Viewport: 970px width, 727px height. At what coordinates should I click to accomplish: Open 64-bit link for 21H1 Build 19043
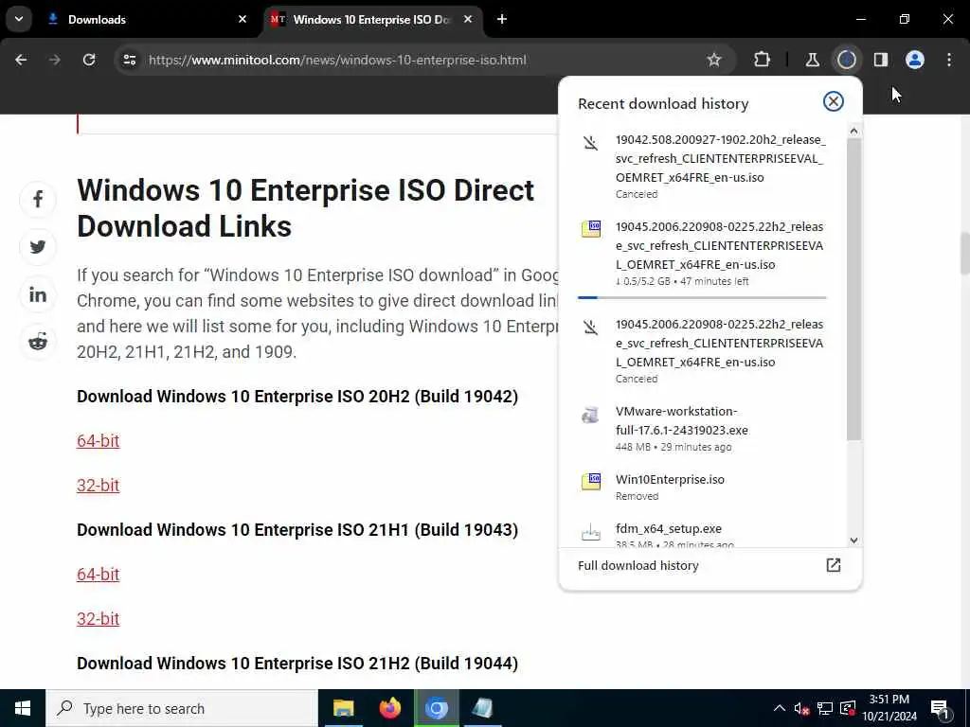tap(98, 575)
